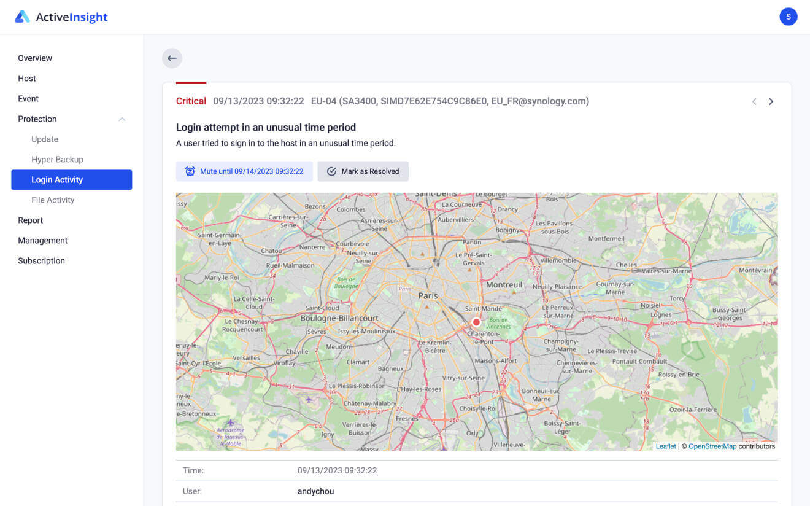
Task: Click the ActiveInsight logo icon
Action: [x=22, y=17]
